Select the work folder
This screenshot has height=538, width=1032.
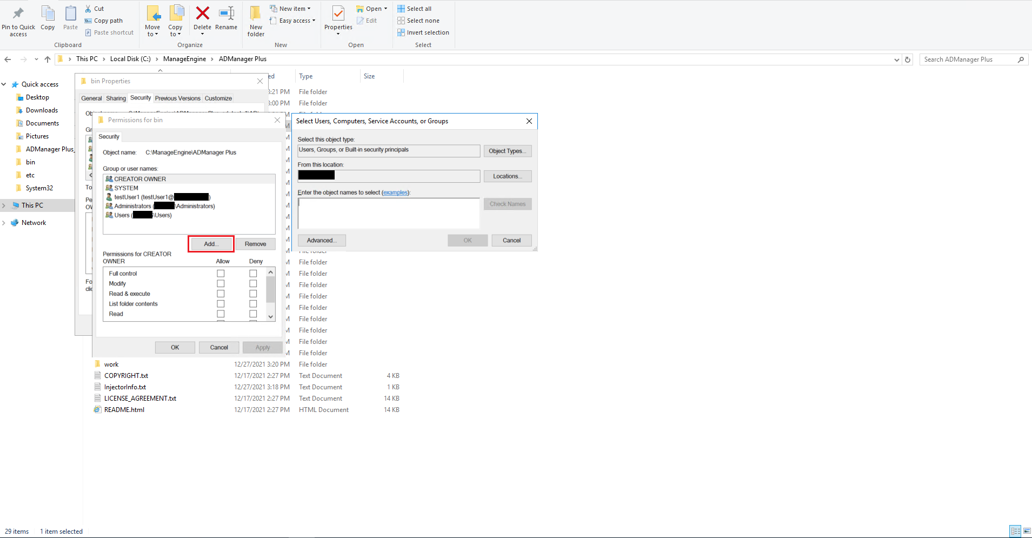tap(111, 364)
